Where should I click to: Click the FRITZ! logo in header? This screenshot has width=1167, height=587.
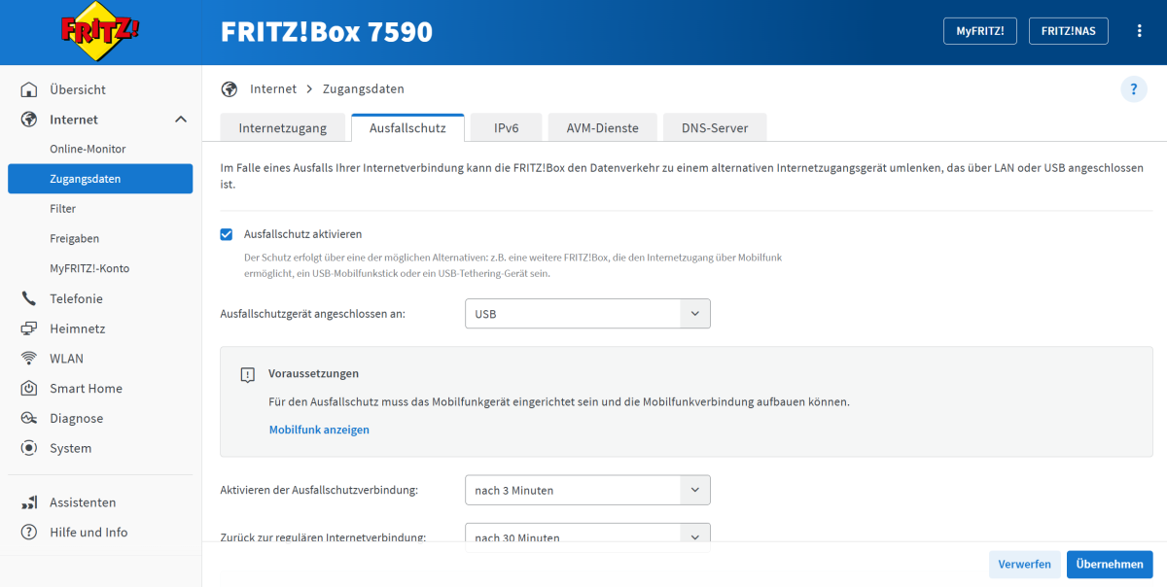point(100,32)
